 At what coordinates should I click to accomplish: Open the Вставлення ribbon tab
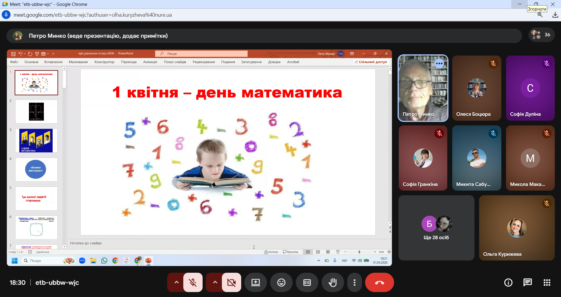(53, 62)
